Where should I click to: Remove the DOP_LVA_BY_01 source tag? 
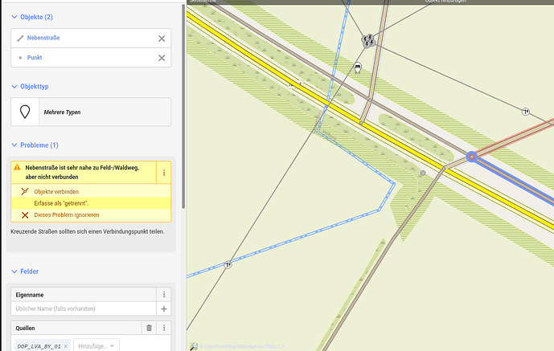66,346
